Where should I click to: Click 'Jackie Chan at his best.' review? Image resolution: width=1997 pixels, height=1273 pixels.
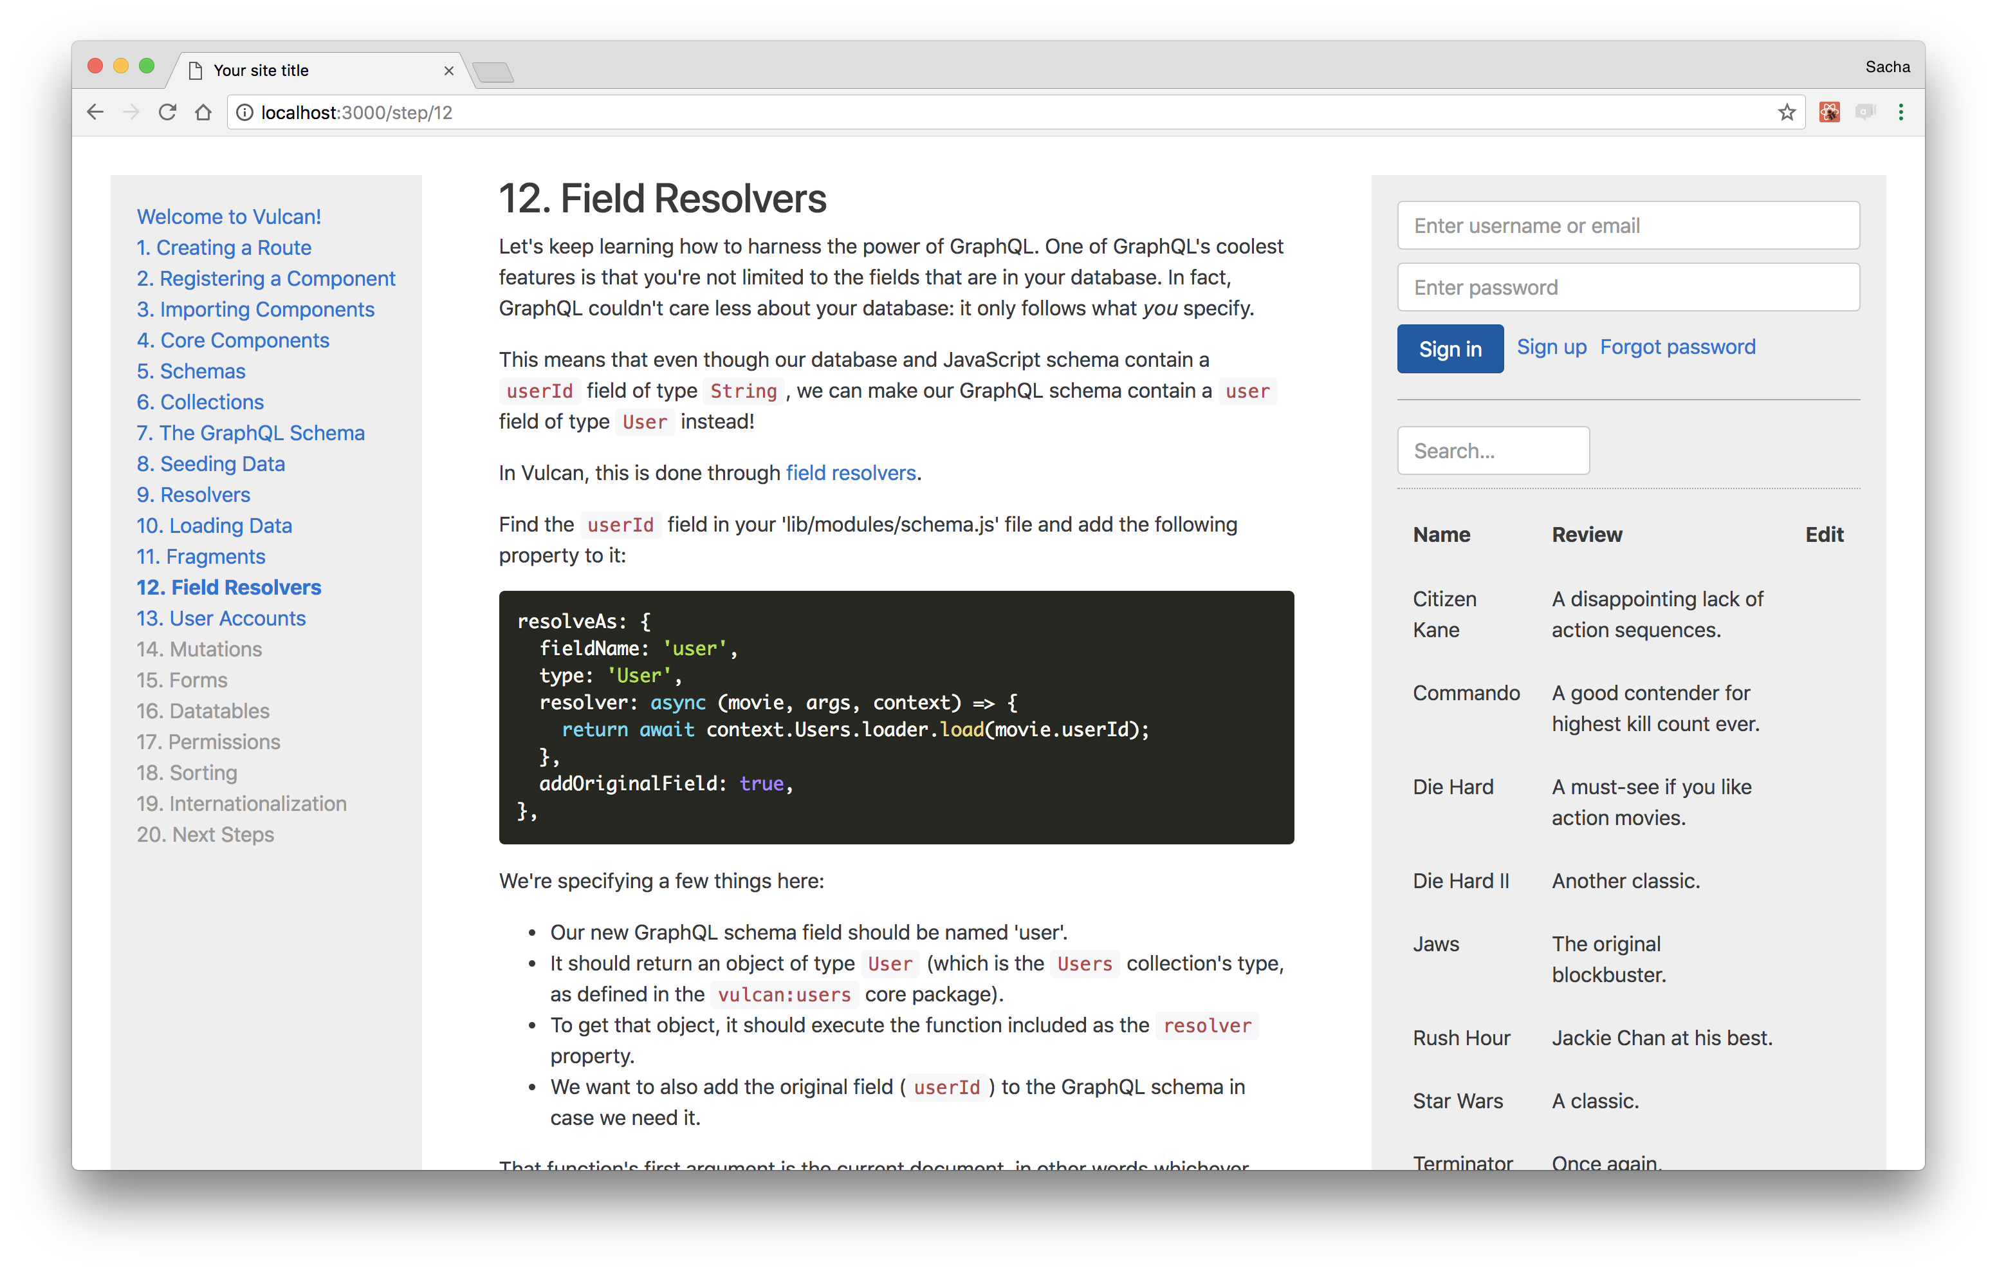(1662, 1037)
